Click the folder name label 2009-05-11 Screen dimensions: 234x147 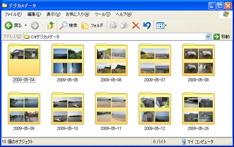point(111,128)
